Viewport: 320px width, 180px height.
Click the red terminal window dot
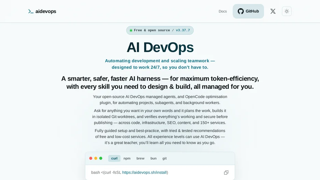tap(91, 158)
